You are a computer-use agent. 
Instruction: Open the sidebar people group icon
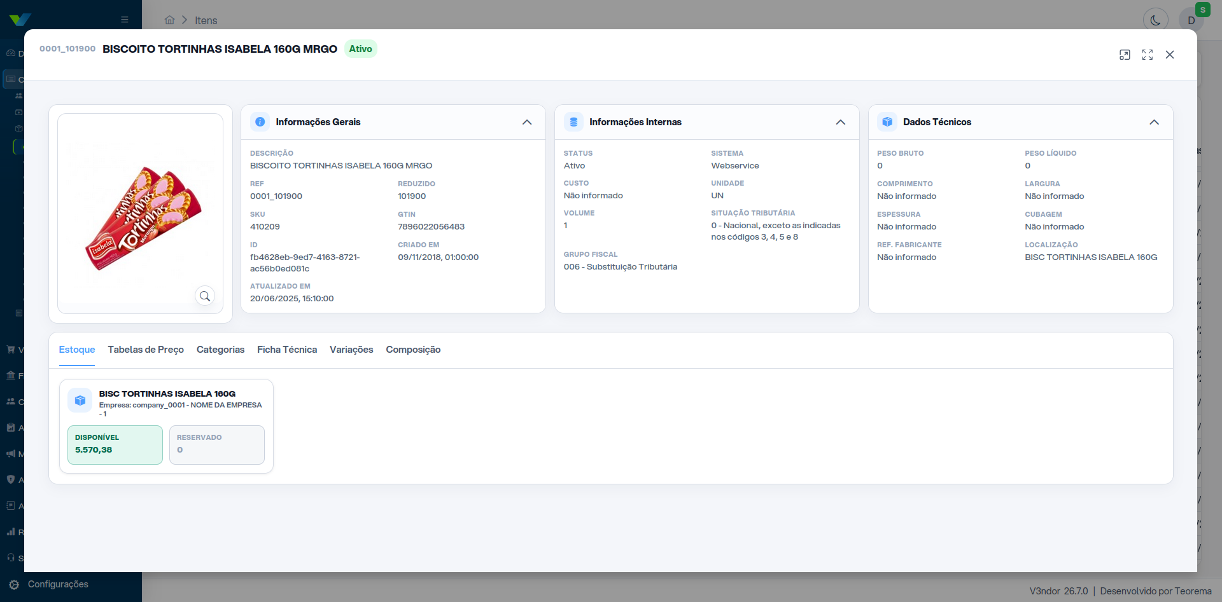point(11,402)
